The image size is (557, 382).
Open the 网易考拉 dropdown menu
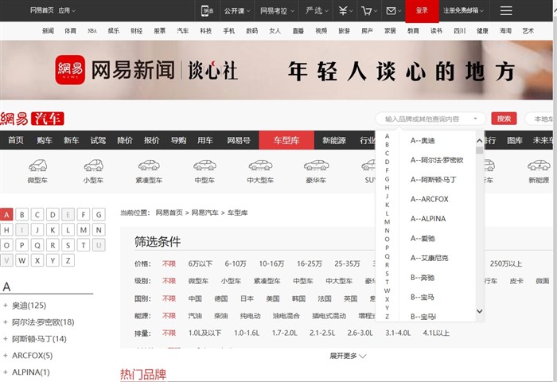(x=277, y=10)
